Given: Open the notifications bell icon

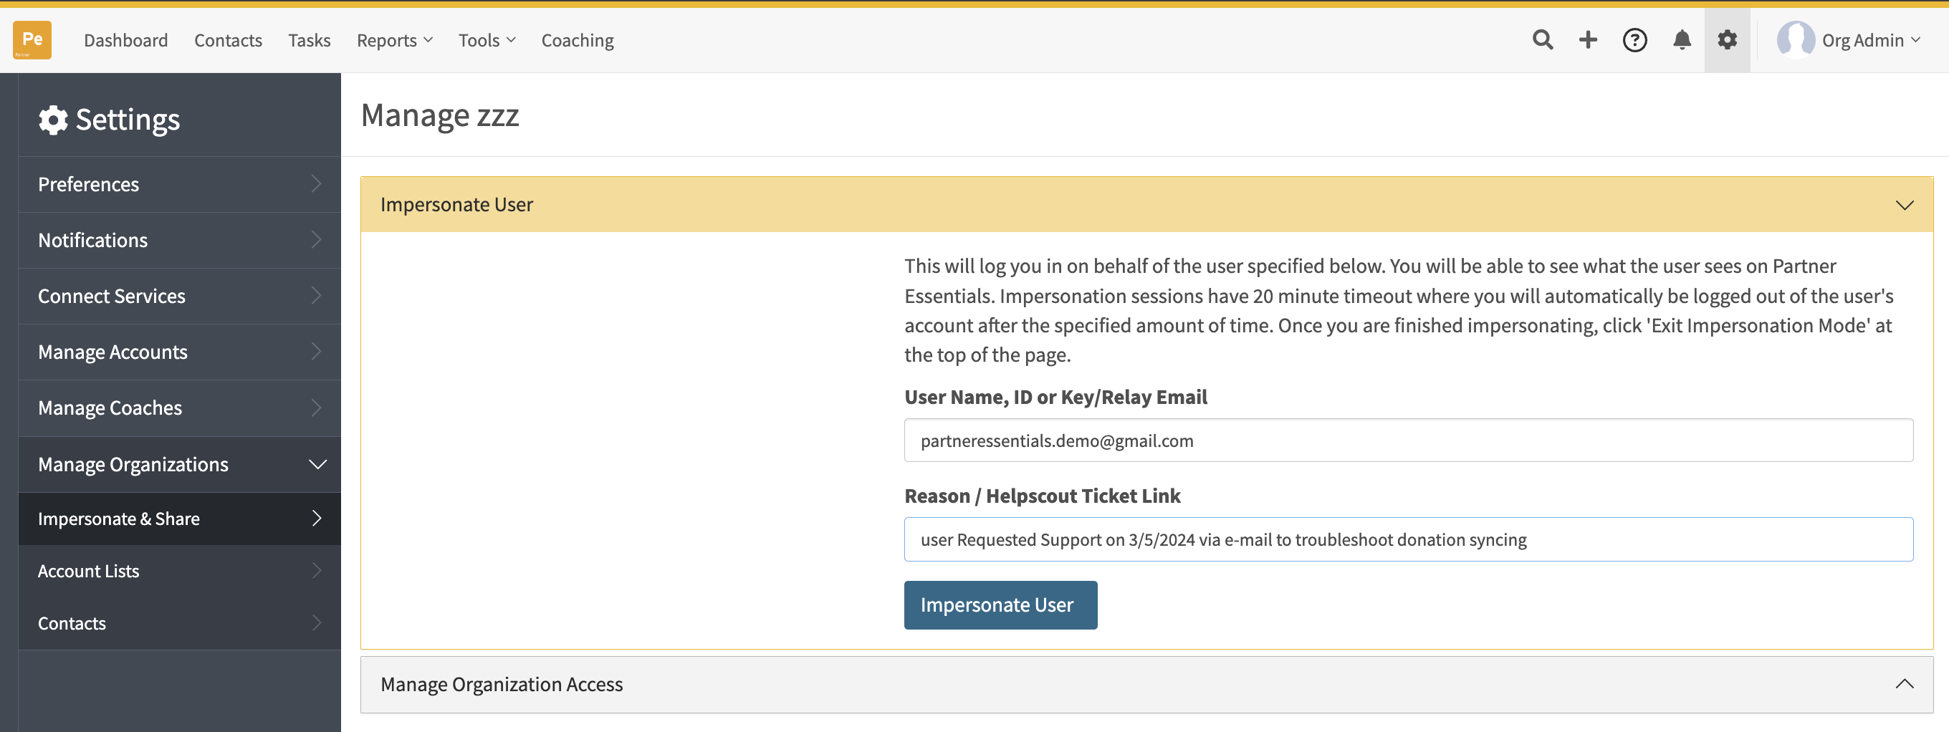Looking at the screenshot, I should pos(1681,40).
